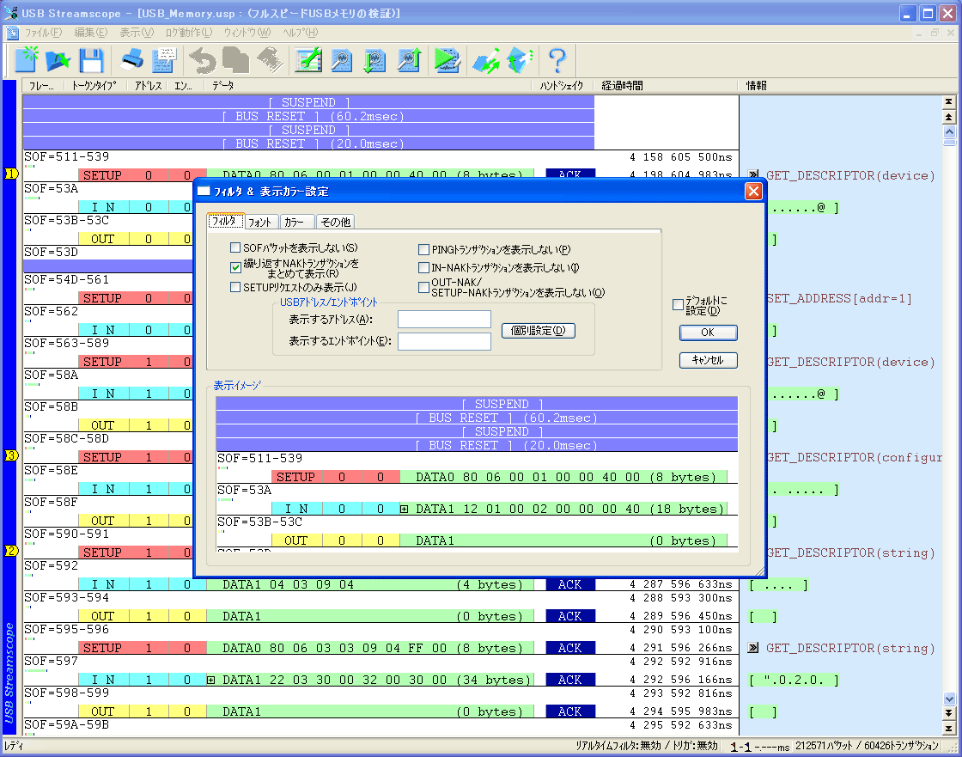Check OUT-NAK/SETUP-NAK hide checkbox
962x757 pixels.
423,287
